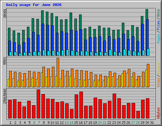Select the blue Files bar for day 8
The width and height of the screenshot is (162, 126).
(43, 37)
